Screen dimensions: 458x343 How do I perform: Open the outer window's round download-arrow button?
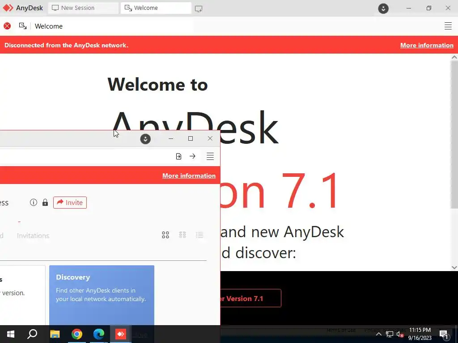pyautogui.click(x=383, y=8)
